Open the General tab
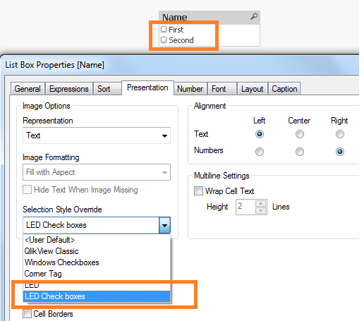Viewport: 364px width, 321px height. pyautogui.click(x=28, y=89)
